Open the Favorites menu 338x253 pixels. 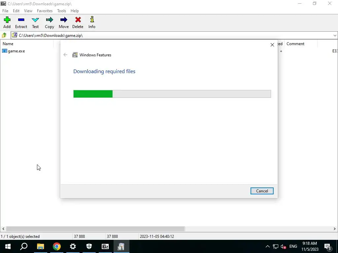[x=45, y=11]
